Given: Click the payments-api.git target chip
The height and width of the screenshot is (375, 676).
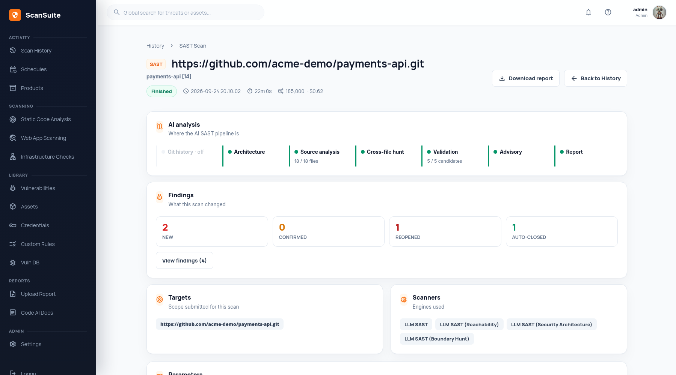Looking at the screenshot, I should [220, 324].
